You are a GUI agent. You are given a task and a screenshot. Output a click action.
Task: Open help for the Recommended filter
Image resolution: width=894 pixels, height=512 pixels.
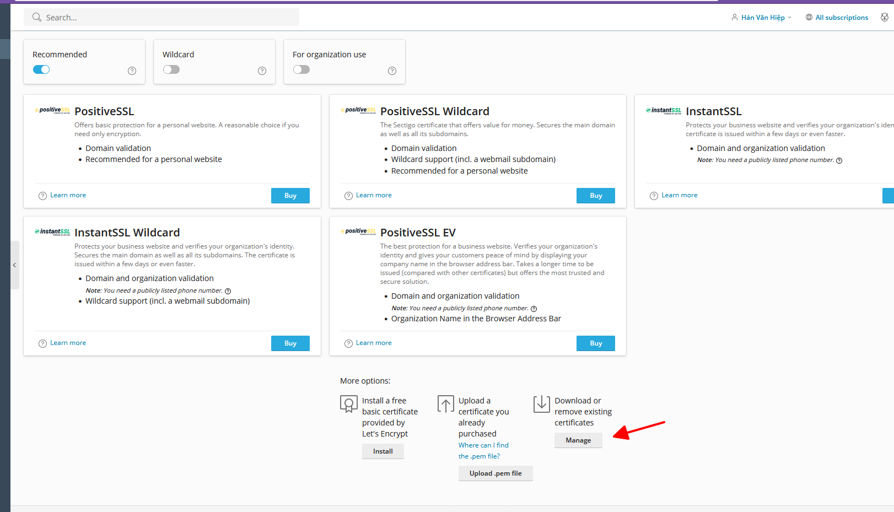pos(132,71)
